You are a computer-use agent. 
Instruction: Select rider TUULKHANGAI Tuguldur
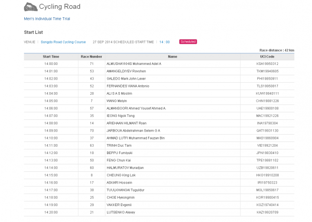(x=126, y=190)
